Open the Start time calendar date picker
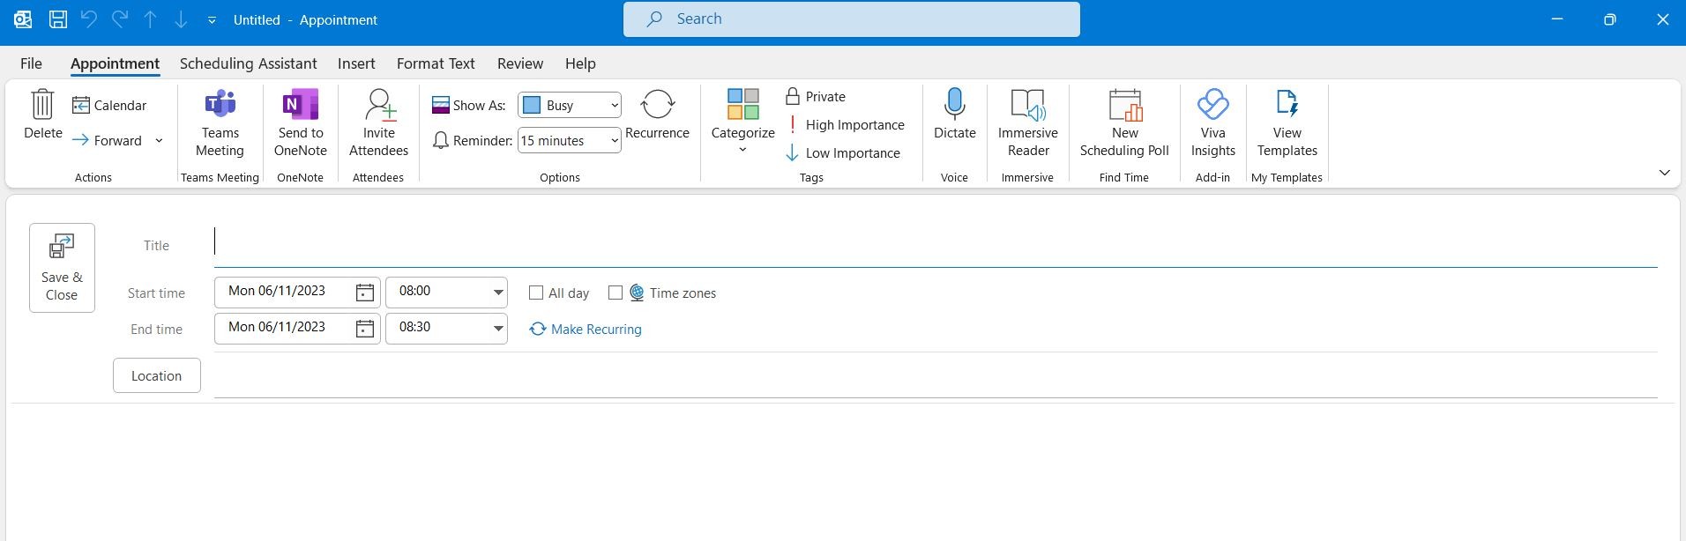This screenshot has width=1686, height=541. tap(365, 292)
